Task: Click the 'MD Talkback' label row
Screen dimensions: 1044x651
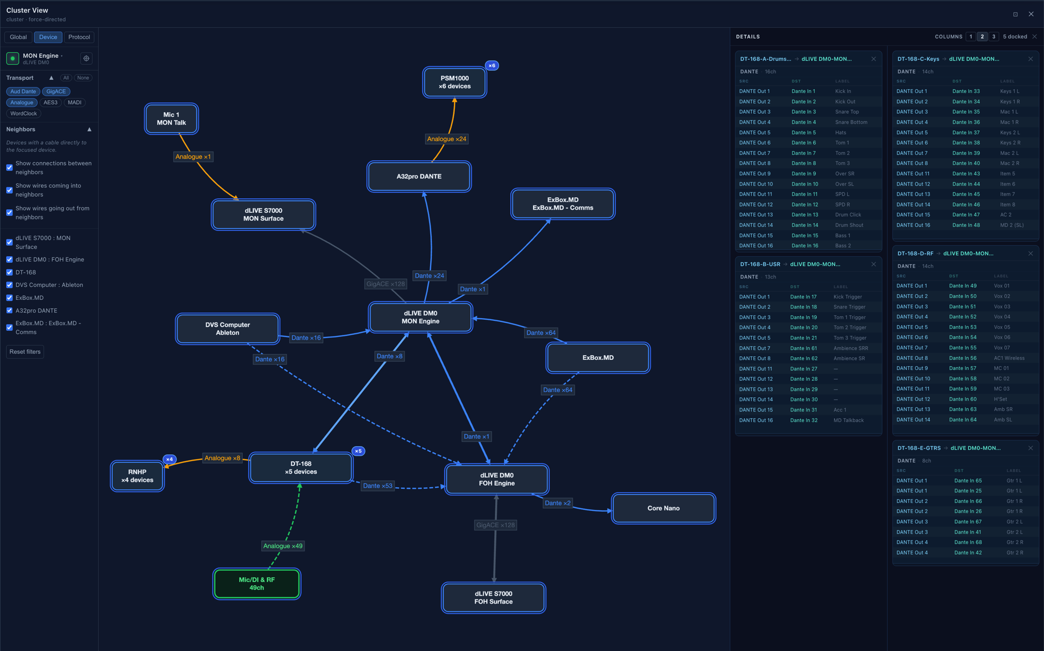Action: tap(808, 420)
